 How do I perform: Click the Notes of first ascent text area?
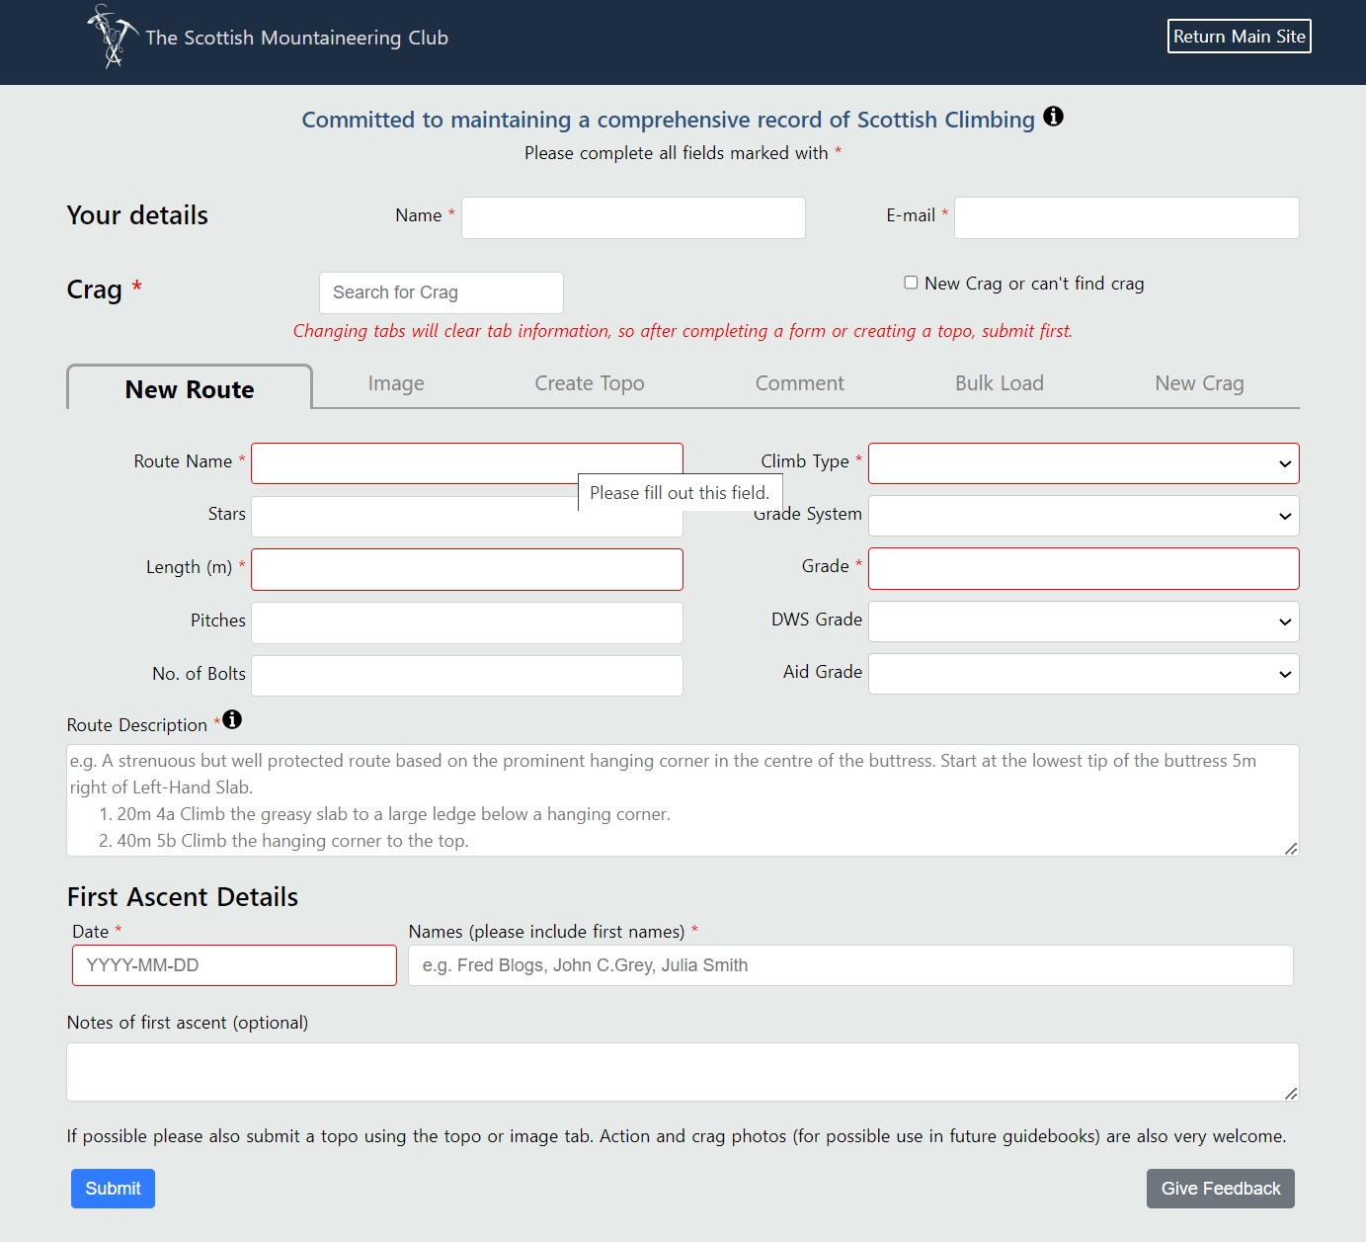[683, 1072]
